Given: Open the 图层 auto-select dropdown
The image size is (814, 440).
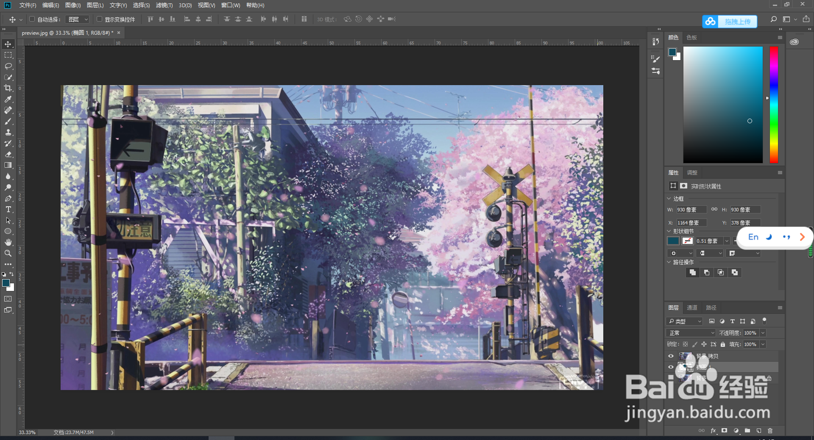Looking at the screenshot, I should [x=77, y=19].
